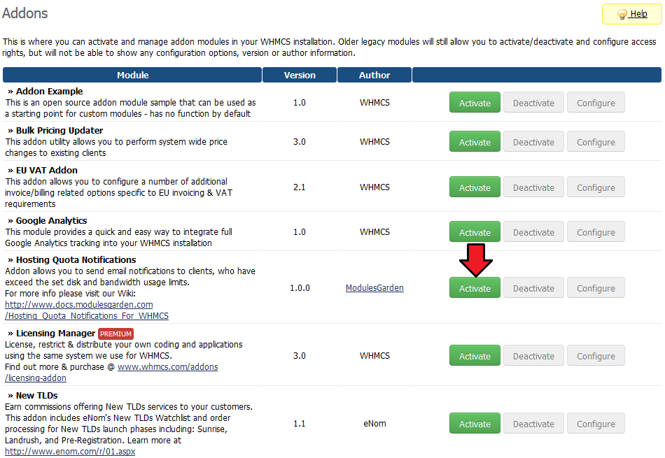The height and width of the screenshot is (458, 665).
Task: Click version '1.1' of New TLDs
Action: 300,423
